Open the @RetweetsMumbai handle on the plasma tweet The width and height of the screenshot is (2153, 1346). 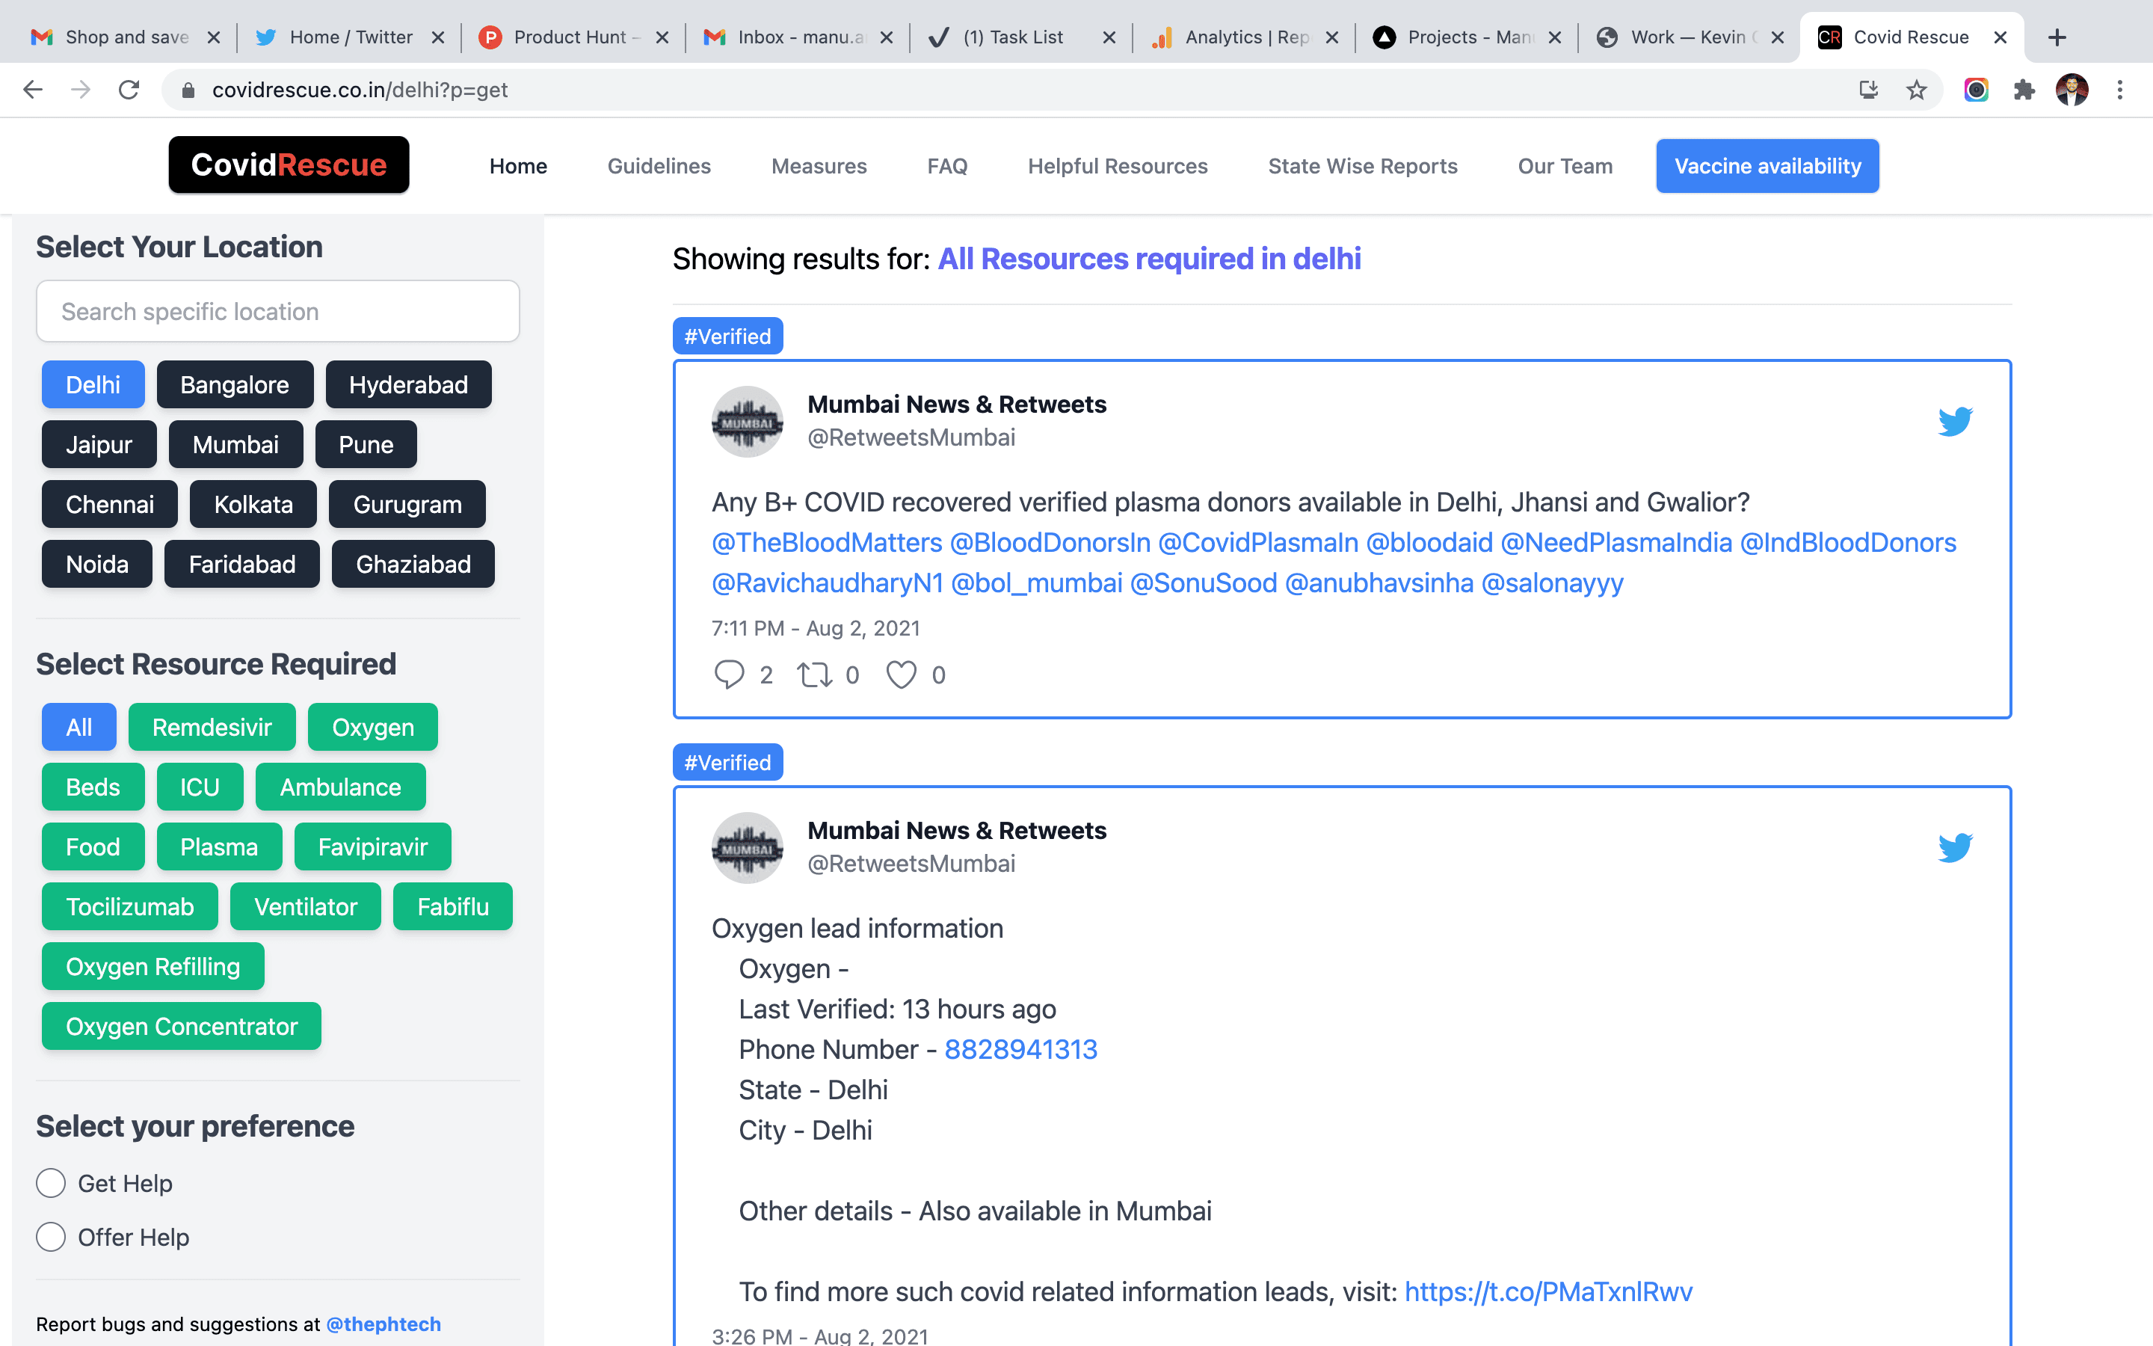(x=911, y=437)
